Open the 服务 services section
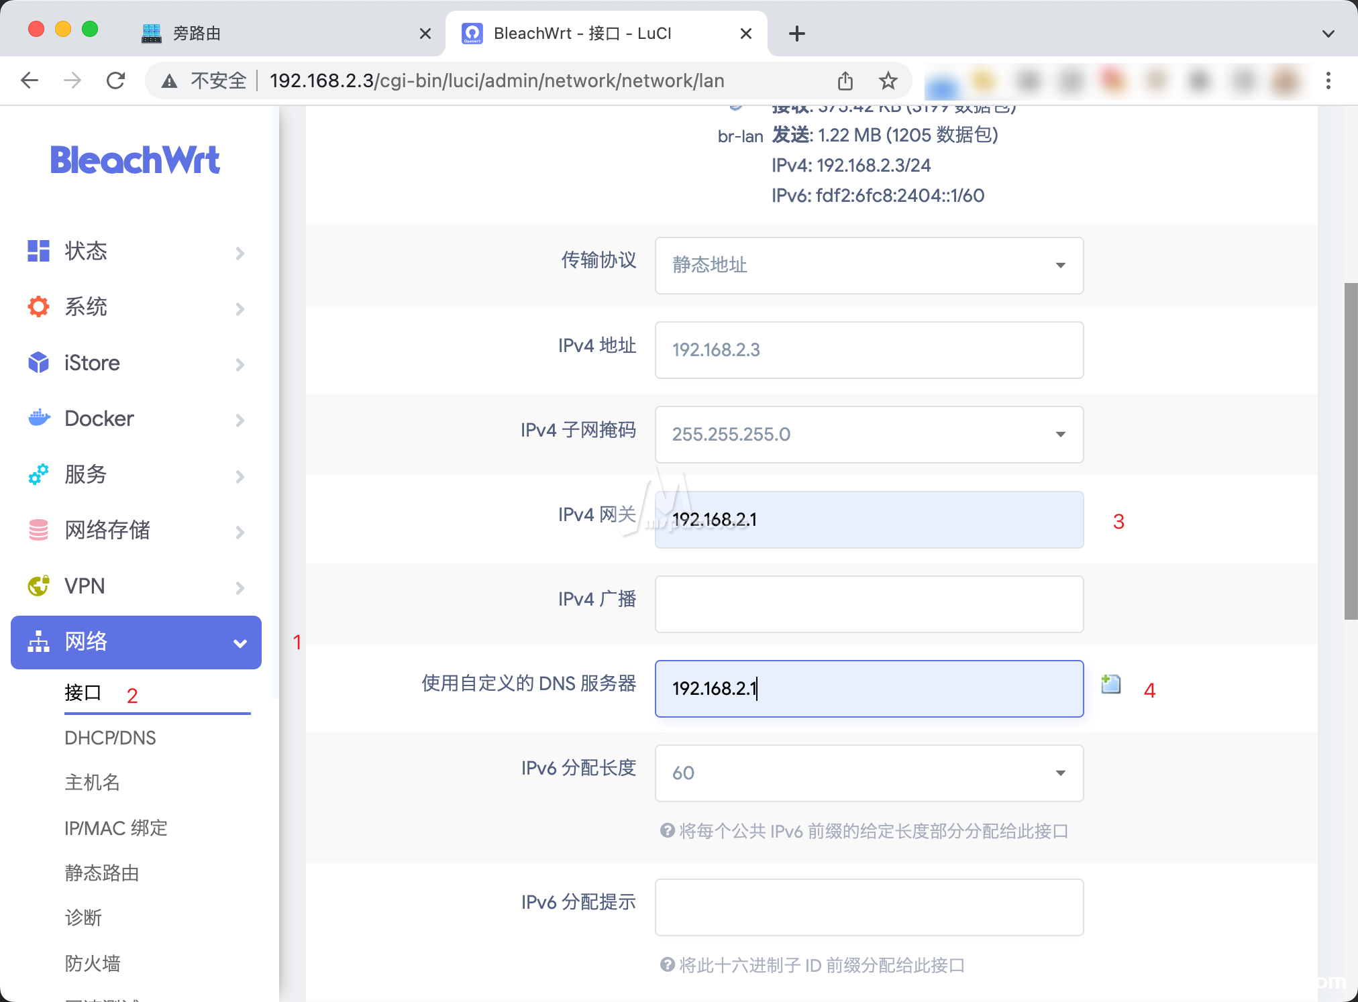The height and width of the screenshot is (1002, 1358). 85,474
